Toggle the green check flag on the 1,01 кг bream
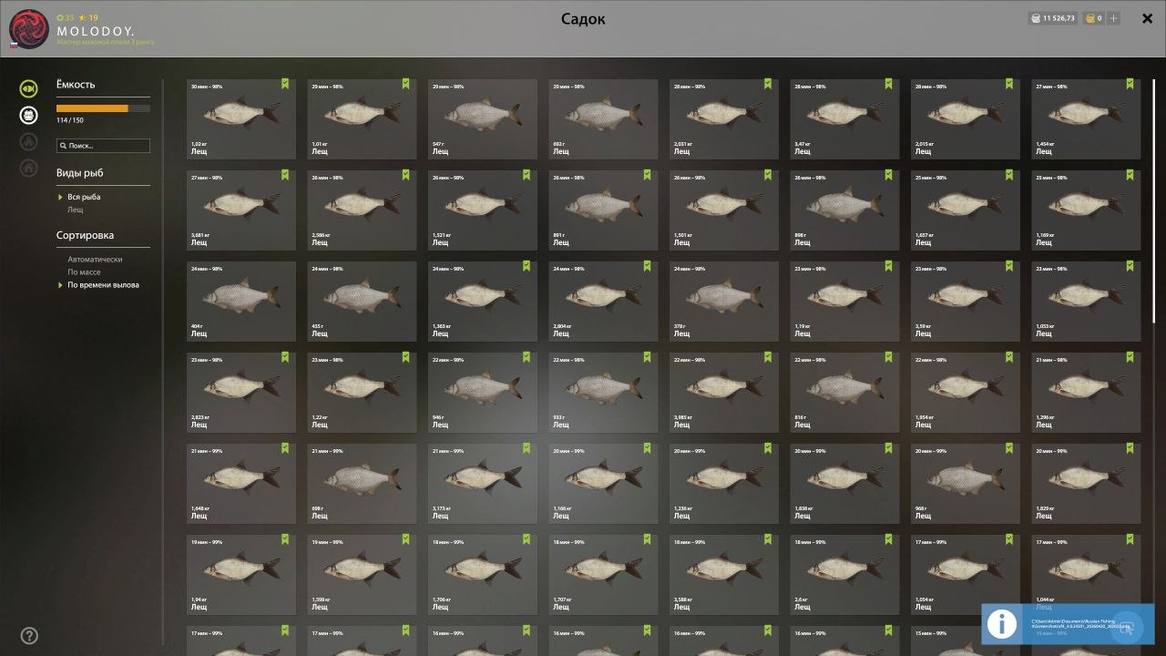The height and width of the screenshot is (656, 1166). pos(405,84)
